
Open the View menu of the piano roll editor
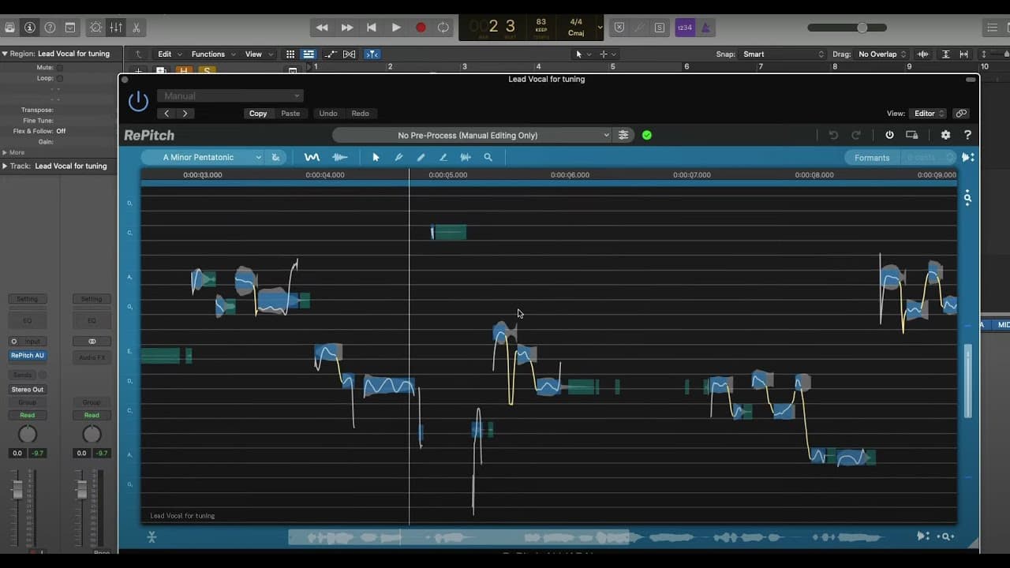tap(252, 54)
